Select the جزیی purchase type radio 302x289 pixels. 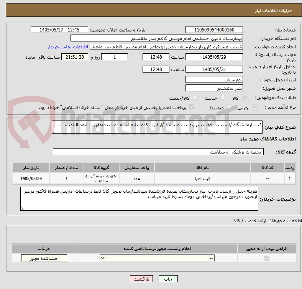[254, 107]
